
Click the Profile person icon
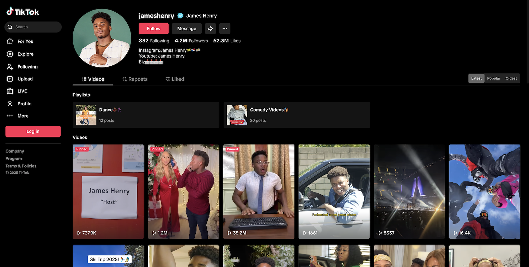point(10,103)
